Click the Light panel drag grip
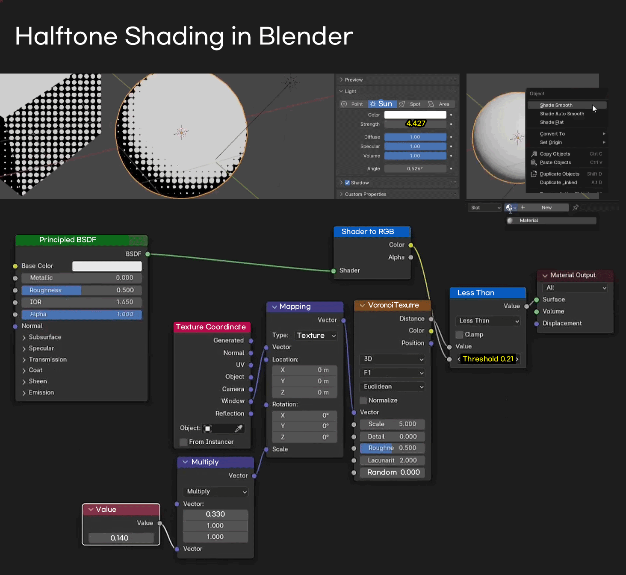626x575 pixels. tap(453, 91)
